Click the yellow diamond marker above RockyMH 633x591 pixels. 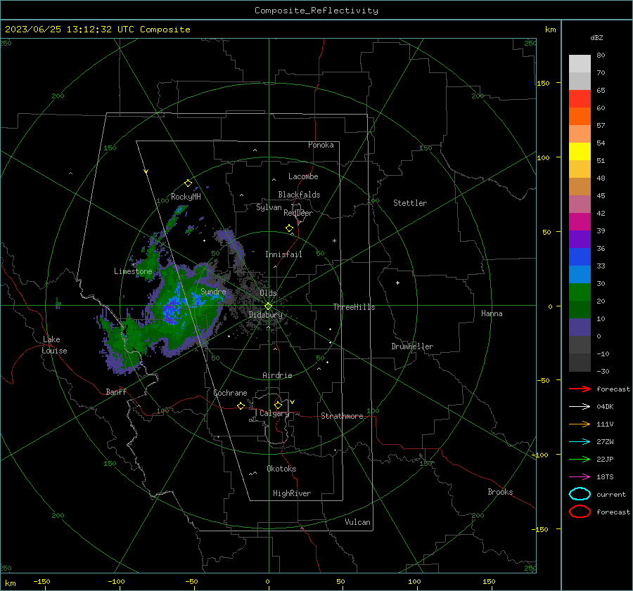[x=188, y=183]
